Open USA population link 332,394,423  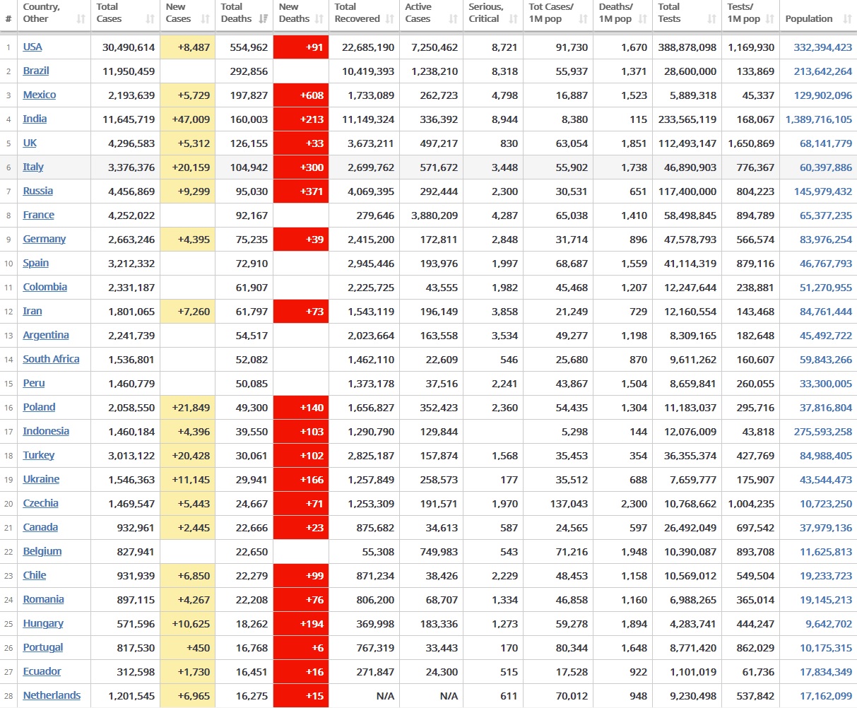(x=823, y=47)
